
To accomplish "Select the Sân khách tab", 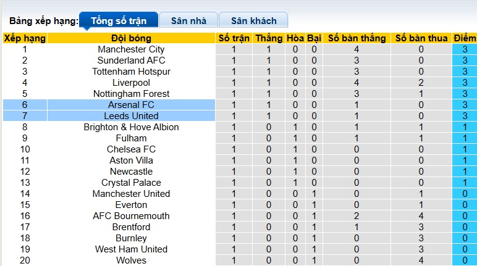I will point(254,20).
